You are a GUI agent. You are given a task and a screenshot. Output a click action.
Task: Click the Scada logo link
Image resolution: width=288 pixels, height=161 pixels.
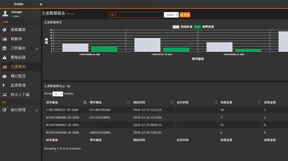point(18,4)
